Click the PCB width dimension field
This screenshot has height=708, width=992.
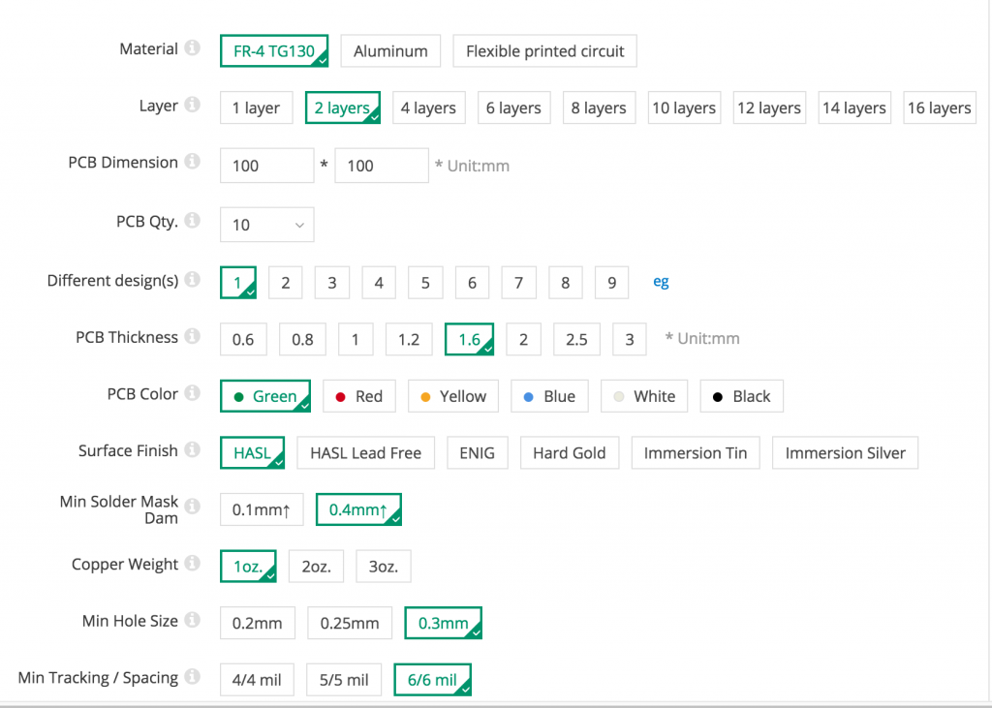click(267, 166)
